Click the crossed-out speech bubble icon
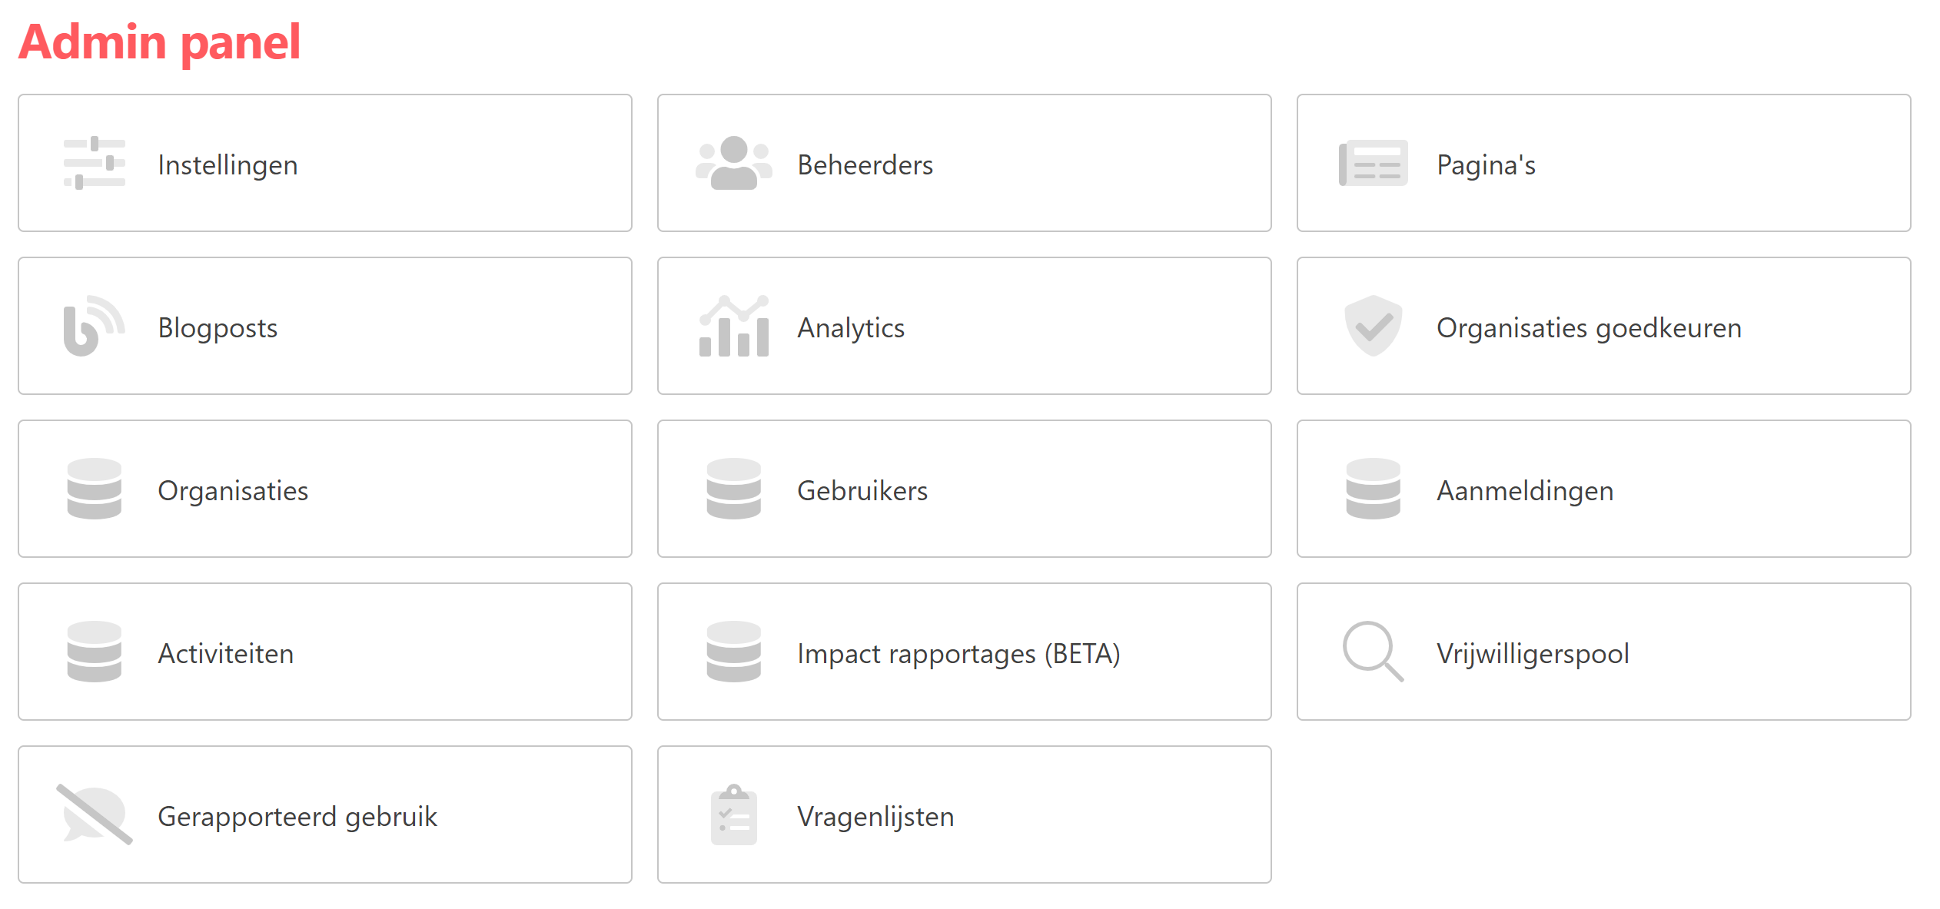The image size is (1940, 909). 94,814
